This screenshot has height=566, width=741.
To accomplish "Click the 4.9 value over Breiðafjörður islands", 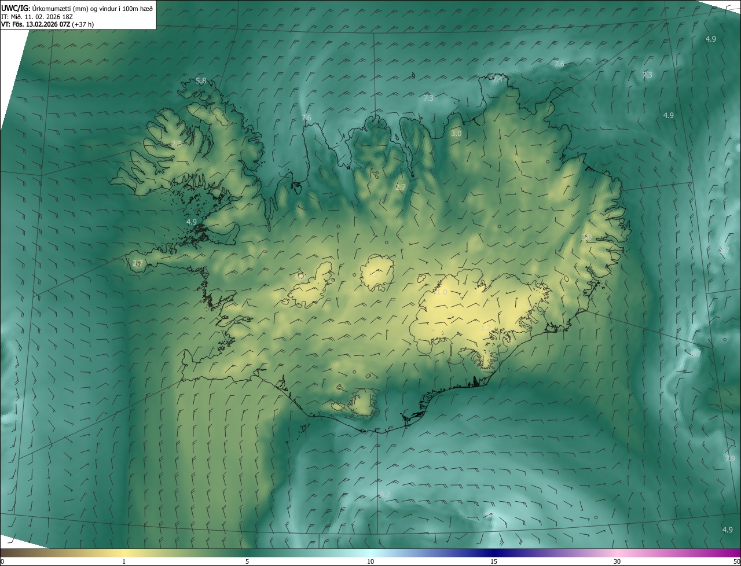I will (192, 222).
